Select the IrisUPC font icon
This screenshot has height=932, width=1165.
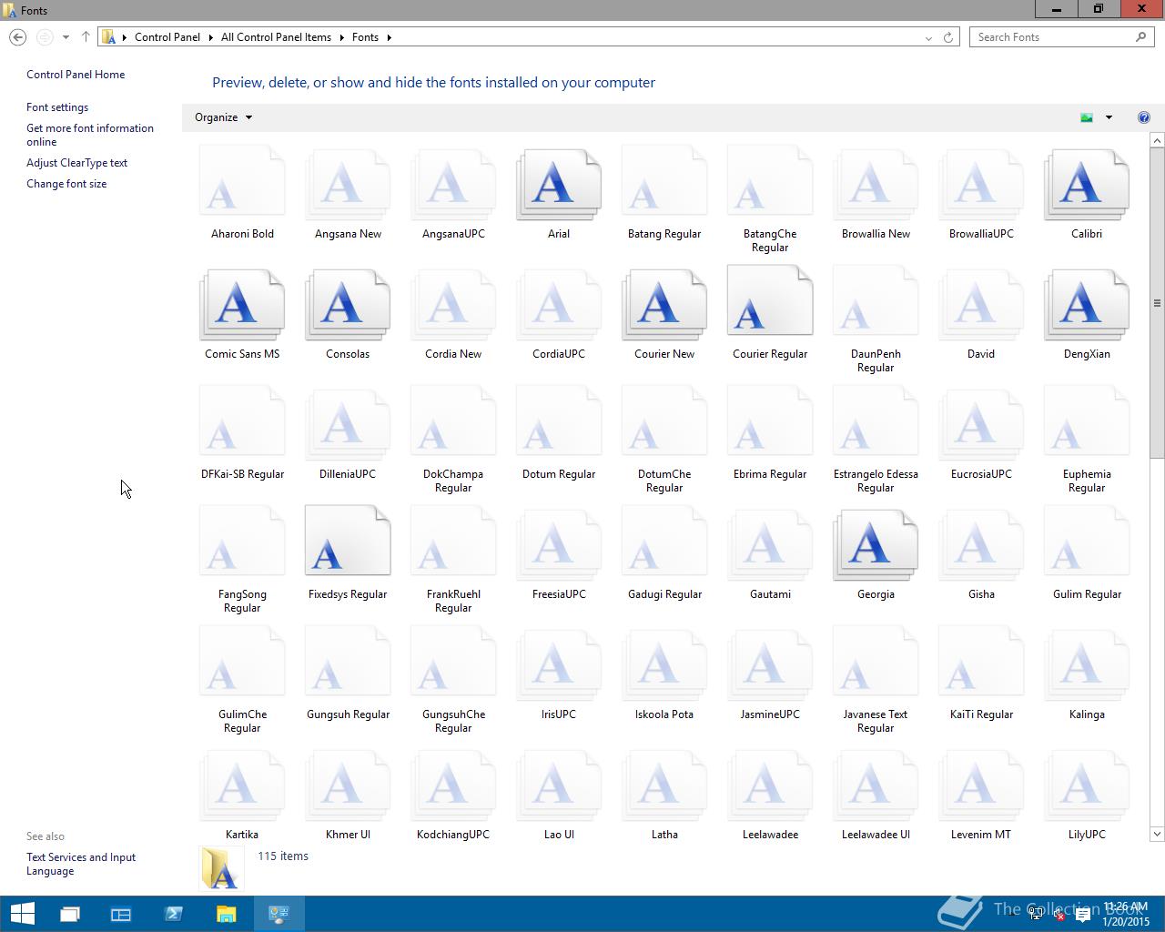pos(559,665)
